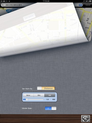Tap the battery indicator icon

click(x=90, y=1)
